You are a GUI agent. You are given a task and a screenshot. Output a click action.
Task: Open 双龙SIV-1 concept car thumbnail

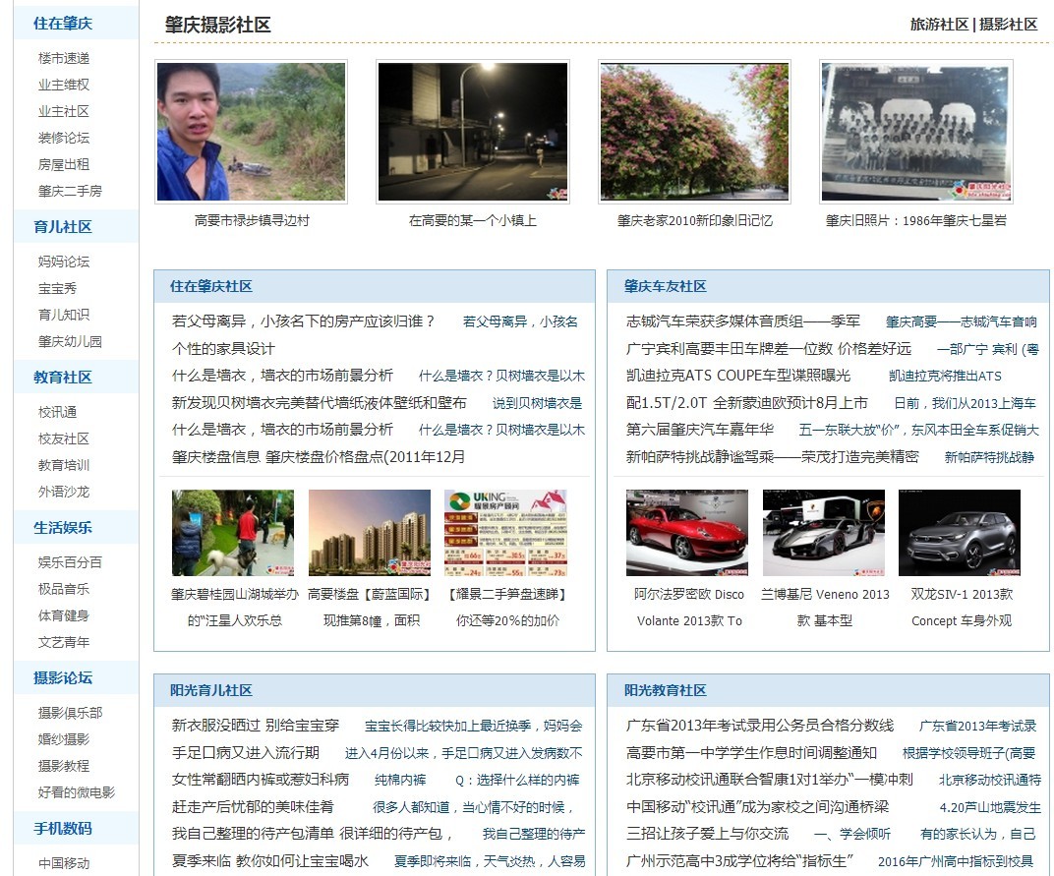point(960,533)
